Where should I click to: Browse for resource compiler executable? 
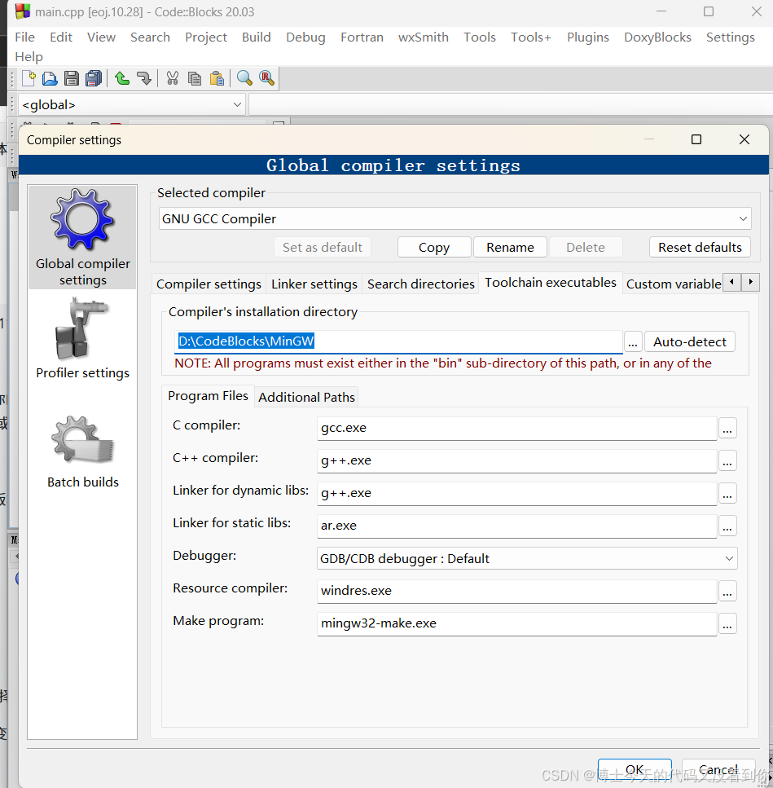tap(727, 591)
